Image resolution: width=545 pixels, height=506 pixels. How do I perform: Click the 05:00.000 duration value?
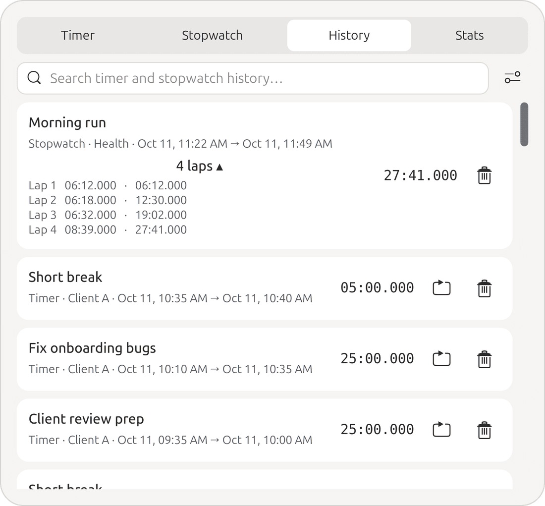(x=377, y=288)
